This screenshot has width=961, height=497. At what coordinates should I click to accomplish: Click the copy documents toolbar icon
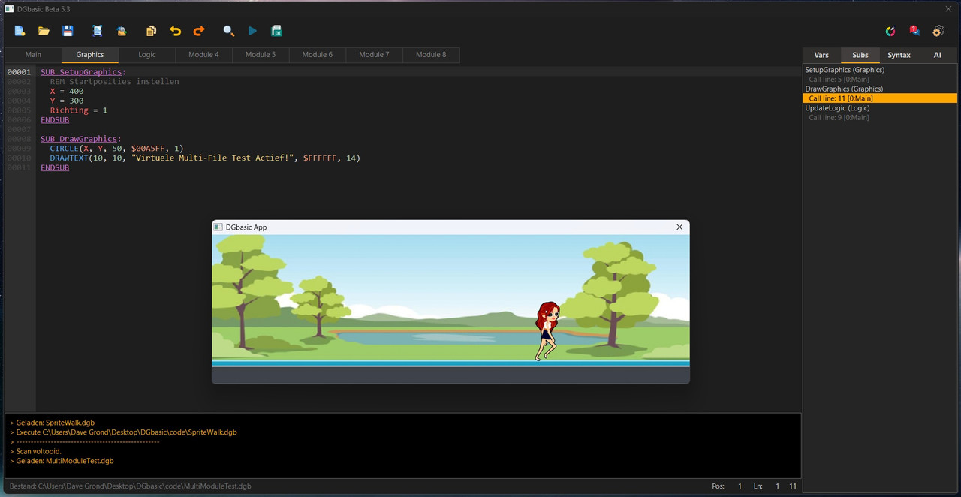click(x=151, y=31)
